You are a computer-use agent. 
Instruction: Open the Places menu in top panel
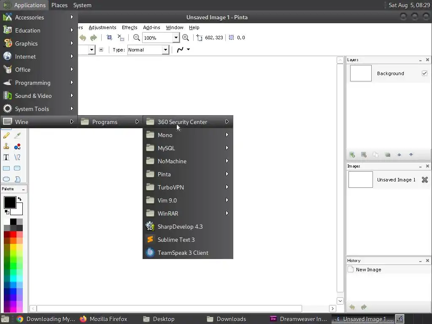coord(59,5)
